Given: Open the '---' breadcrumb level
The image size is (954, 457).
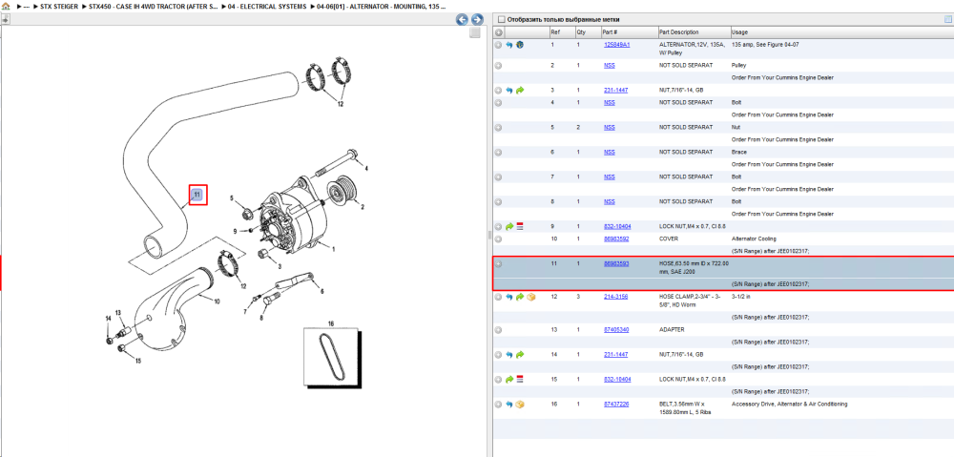Looking at the screenshot, I should (x=26, y=6).
